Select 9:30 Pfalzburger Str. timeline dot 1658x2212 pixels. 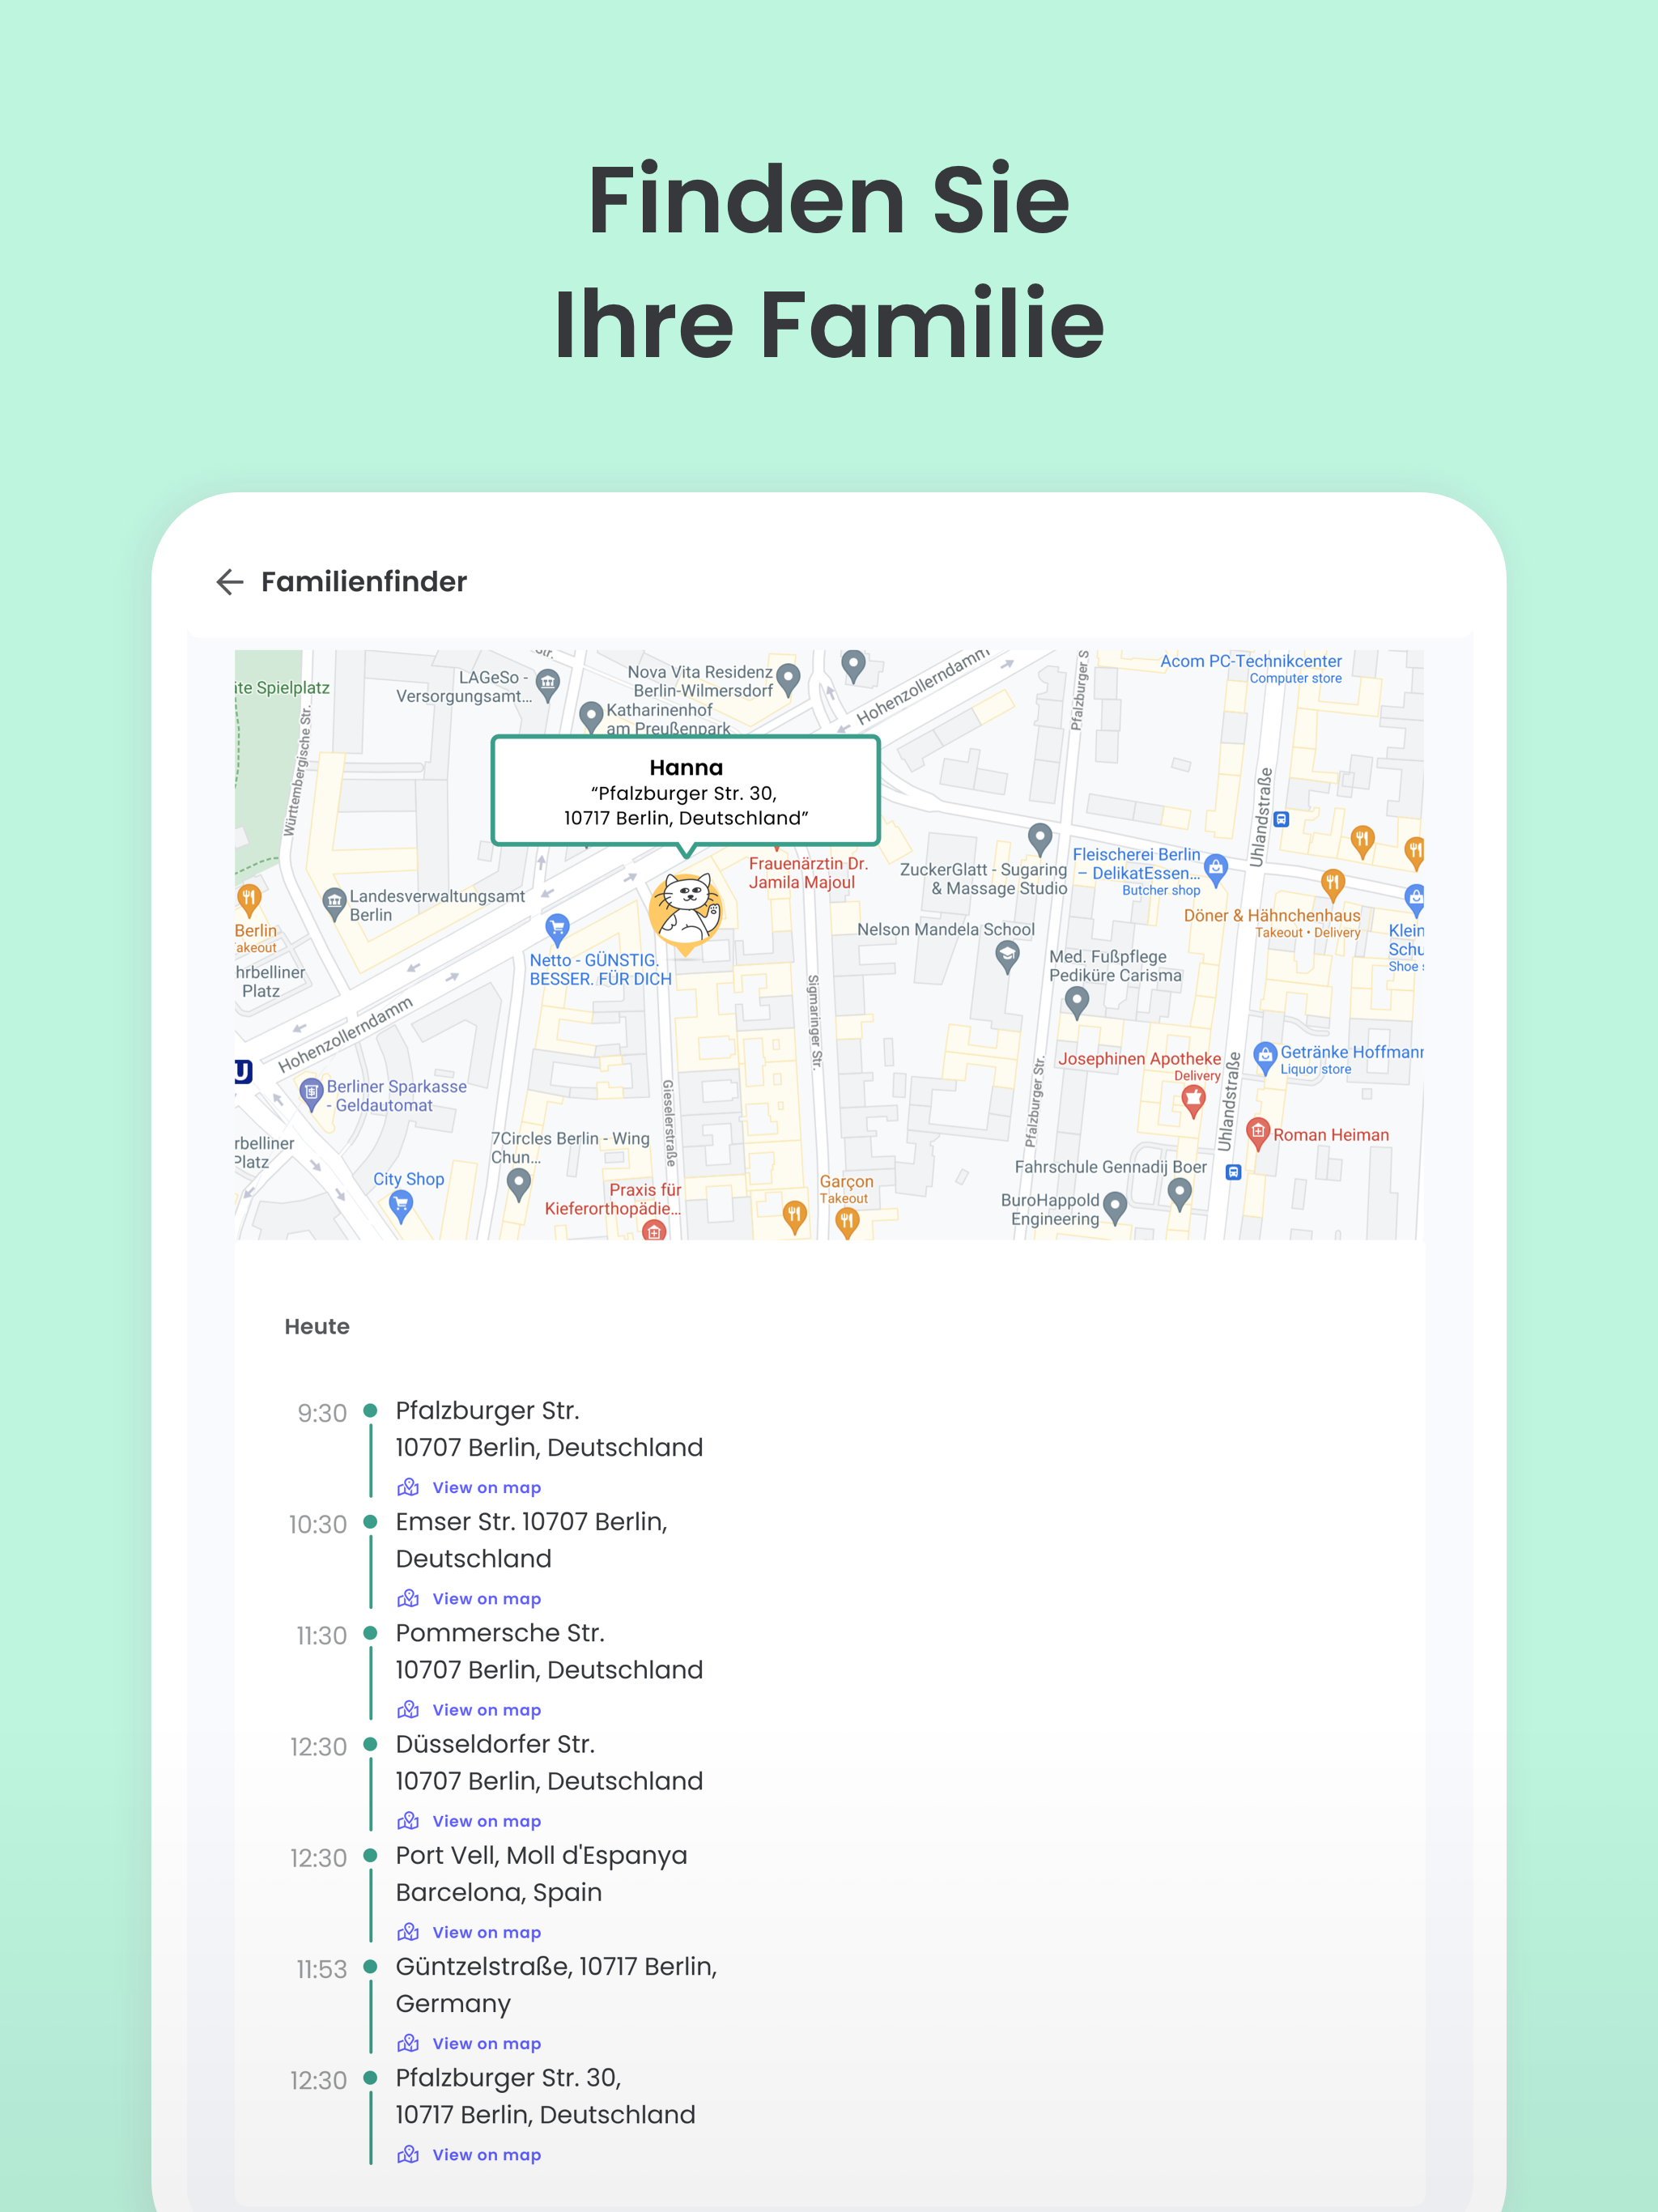tap(370, 1411)
